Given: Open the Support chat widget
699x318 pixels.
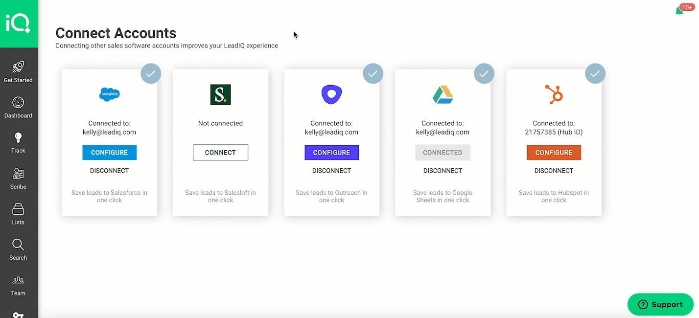Looking at the screenshot, I should click(x=660, y=305).
